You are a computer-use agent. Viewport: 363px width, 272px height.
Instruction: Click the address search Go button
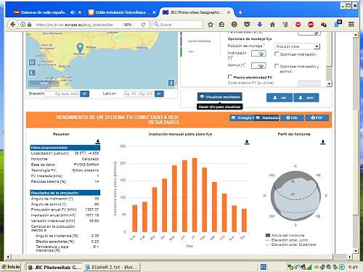[x=84, y=94]
